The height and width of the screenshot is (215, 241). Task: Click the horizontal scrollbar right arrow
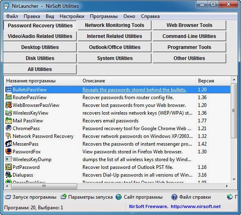click(227, 186)
